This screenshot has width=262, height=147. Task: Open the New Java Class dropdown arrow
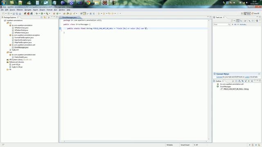coord(60,13)
